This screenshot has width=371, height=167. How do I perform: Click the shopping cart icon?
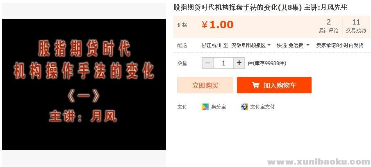click(255, 85)
